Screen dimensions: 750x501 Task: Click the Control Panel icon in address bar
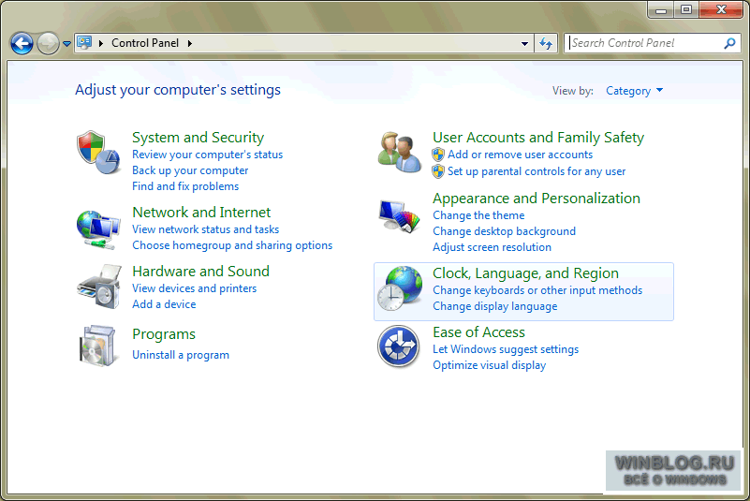[x=84, y=42]
